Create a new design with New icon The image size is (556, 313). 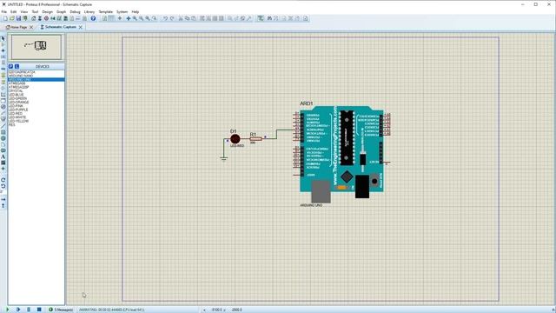pyautogui.click(x=5, y=18)
